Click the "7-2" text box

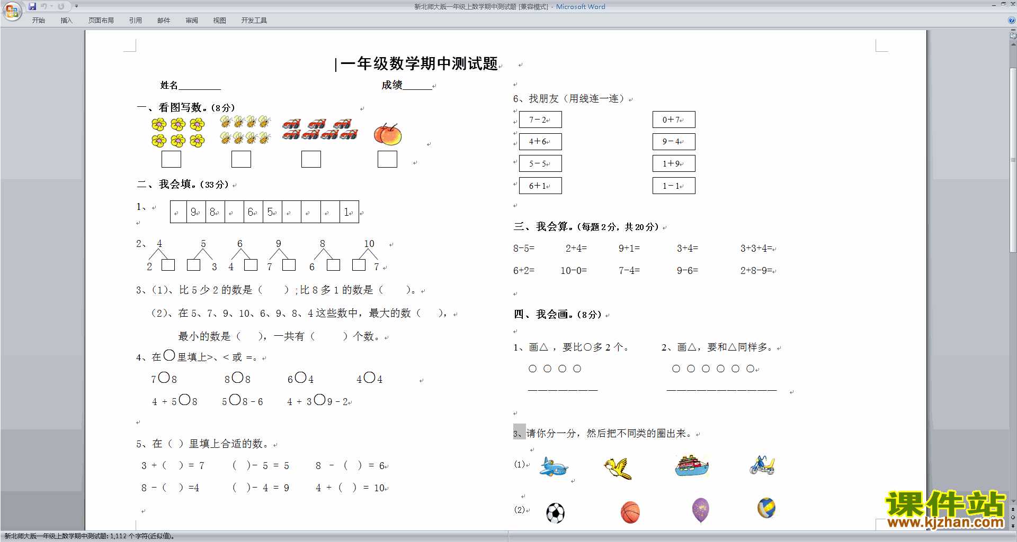pos(540,120)
